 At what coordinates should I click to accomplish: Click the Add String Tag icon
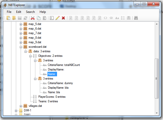(117, 18)
